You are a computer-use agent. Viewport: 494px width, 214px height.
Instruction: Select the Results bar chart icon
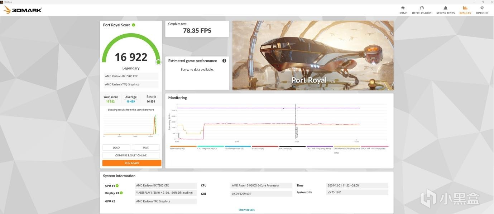pyautogui.click(x=465, y=8)
